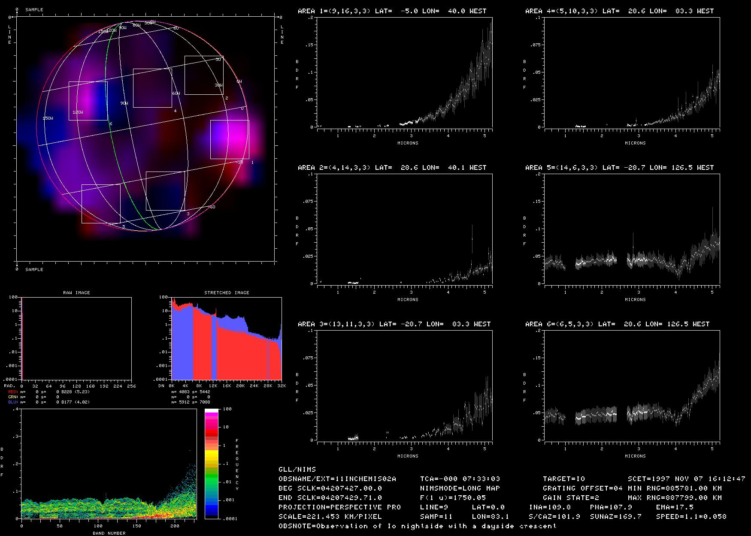The image size is (751, 536).
Task: Click the title "AREA 1=(9,16,3,3) LAT= -5.0 LON= 40.0 WEST"
Action: [392, 11]
